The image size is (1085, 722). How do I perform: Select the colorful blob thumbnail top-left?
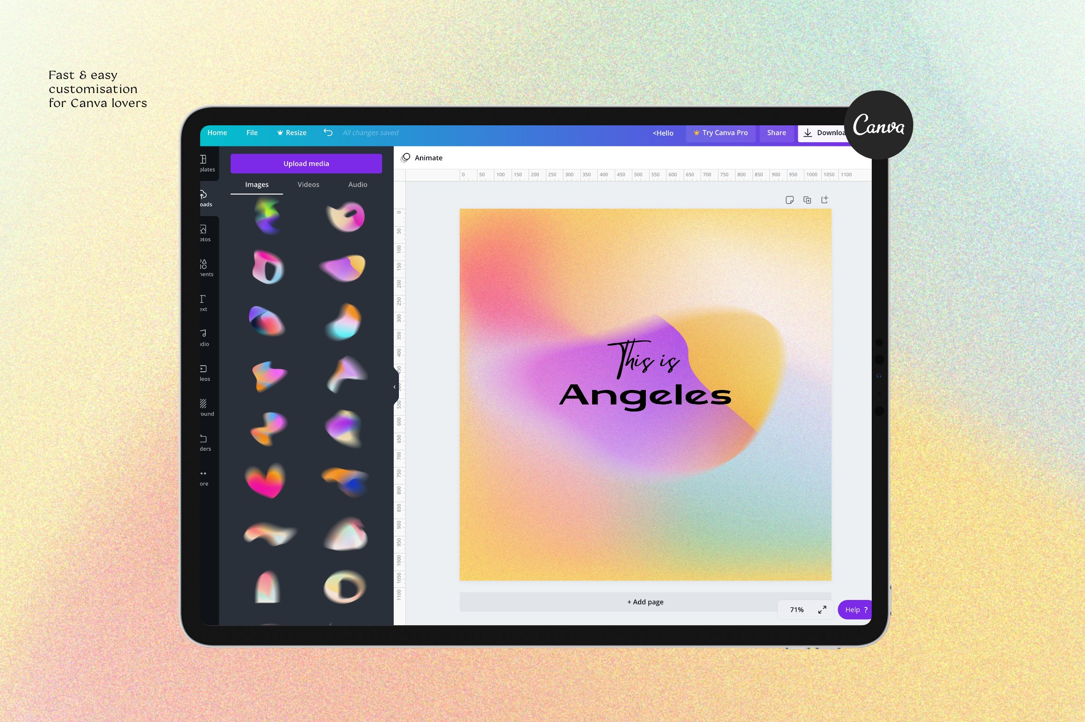pyautogui.click(x=268, y=218)
